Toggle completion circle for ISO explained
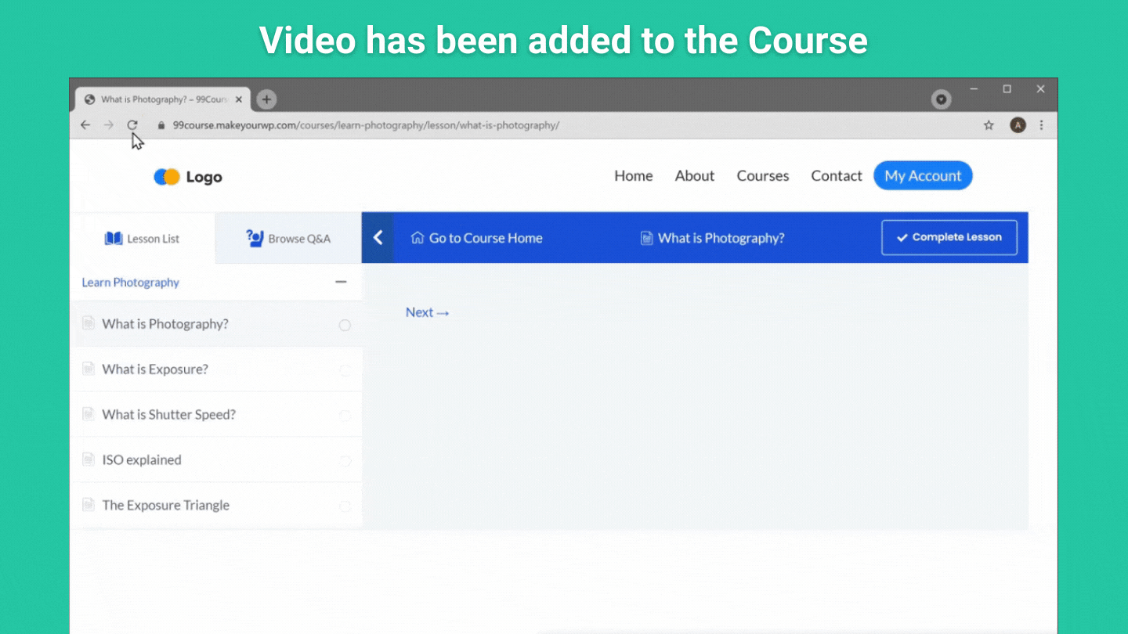 click(x=345, y=461)
